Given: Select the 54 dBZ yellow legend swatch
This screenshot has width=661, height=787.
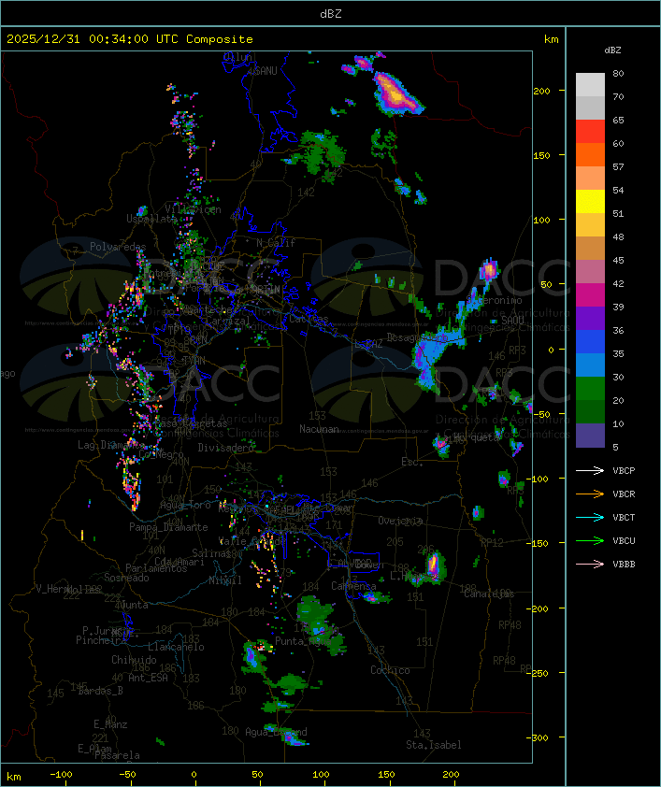Looking at the screenshot, I should point(590,202).
